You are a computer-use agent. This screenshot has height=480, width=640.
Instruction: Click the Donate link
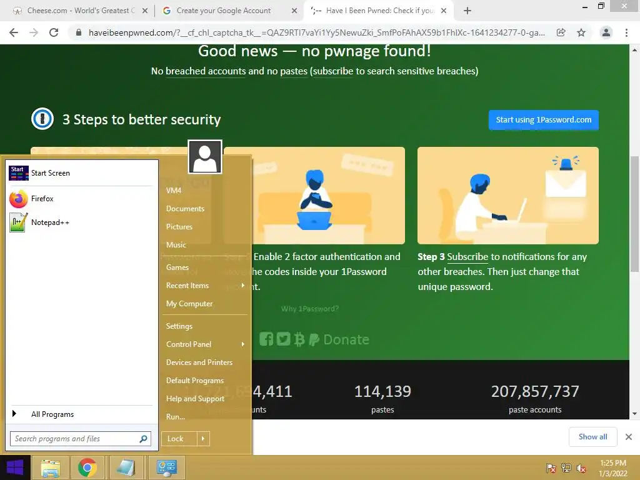click(x=346, y=339)
